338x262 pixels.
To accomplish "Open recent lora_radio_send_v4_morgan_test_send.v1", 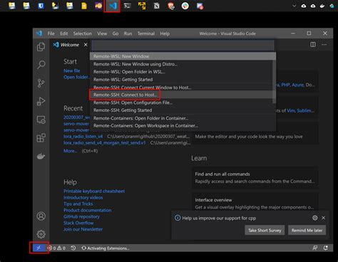I will [x=104, y=143].
